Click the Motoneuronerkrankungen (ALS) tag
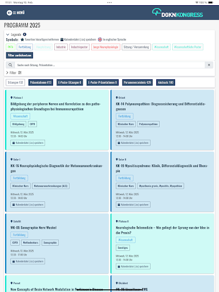 pyautogui.click(x=51, y=186)
